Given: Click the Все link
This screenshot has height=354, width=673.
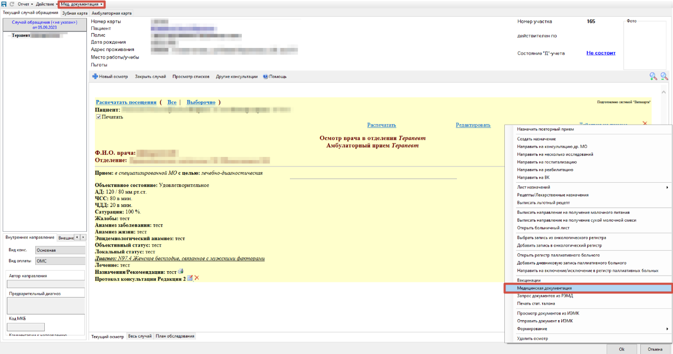Looking at the screenshot, I should (172, 102).
